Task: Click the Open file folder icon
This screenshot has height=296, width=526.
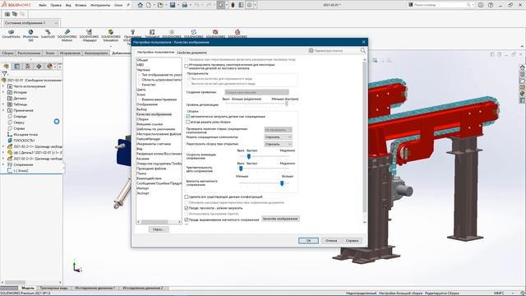Action: (x=161, y=5)
